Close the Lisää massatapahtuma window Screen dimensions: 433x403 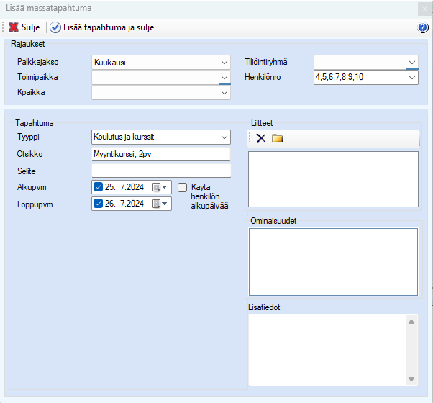(x=423, y=9)
